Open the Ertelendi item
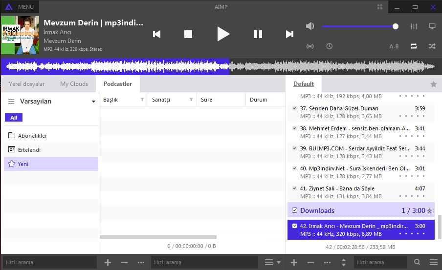Viewport: 442px width, 270px height. [x=51, y=150]
